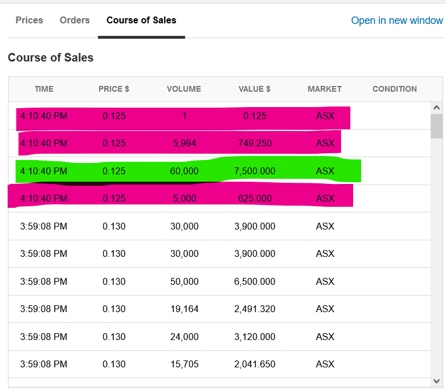Select the value cell 749.250
This screenshot has height=389, width=446.
click(x=255, y=143)
